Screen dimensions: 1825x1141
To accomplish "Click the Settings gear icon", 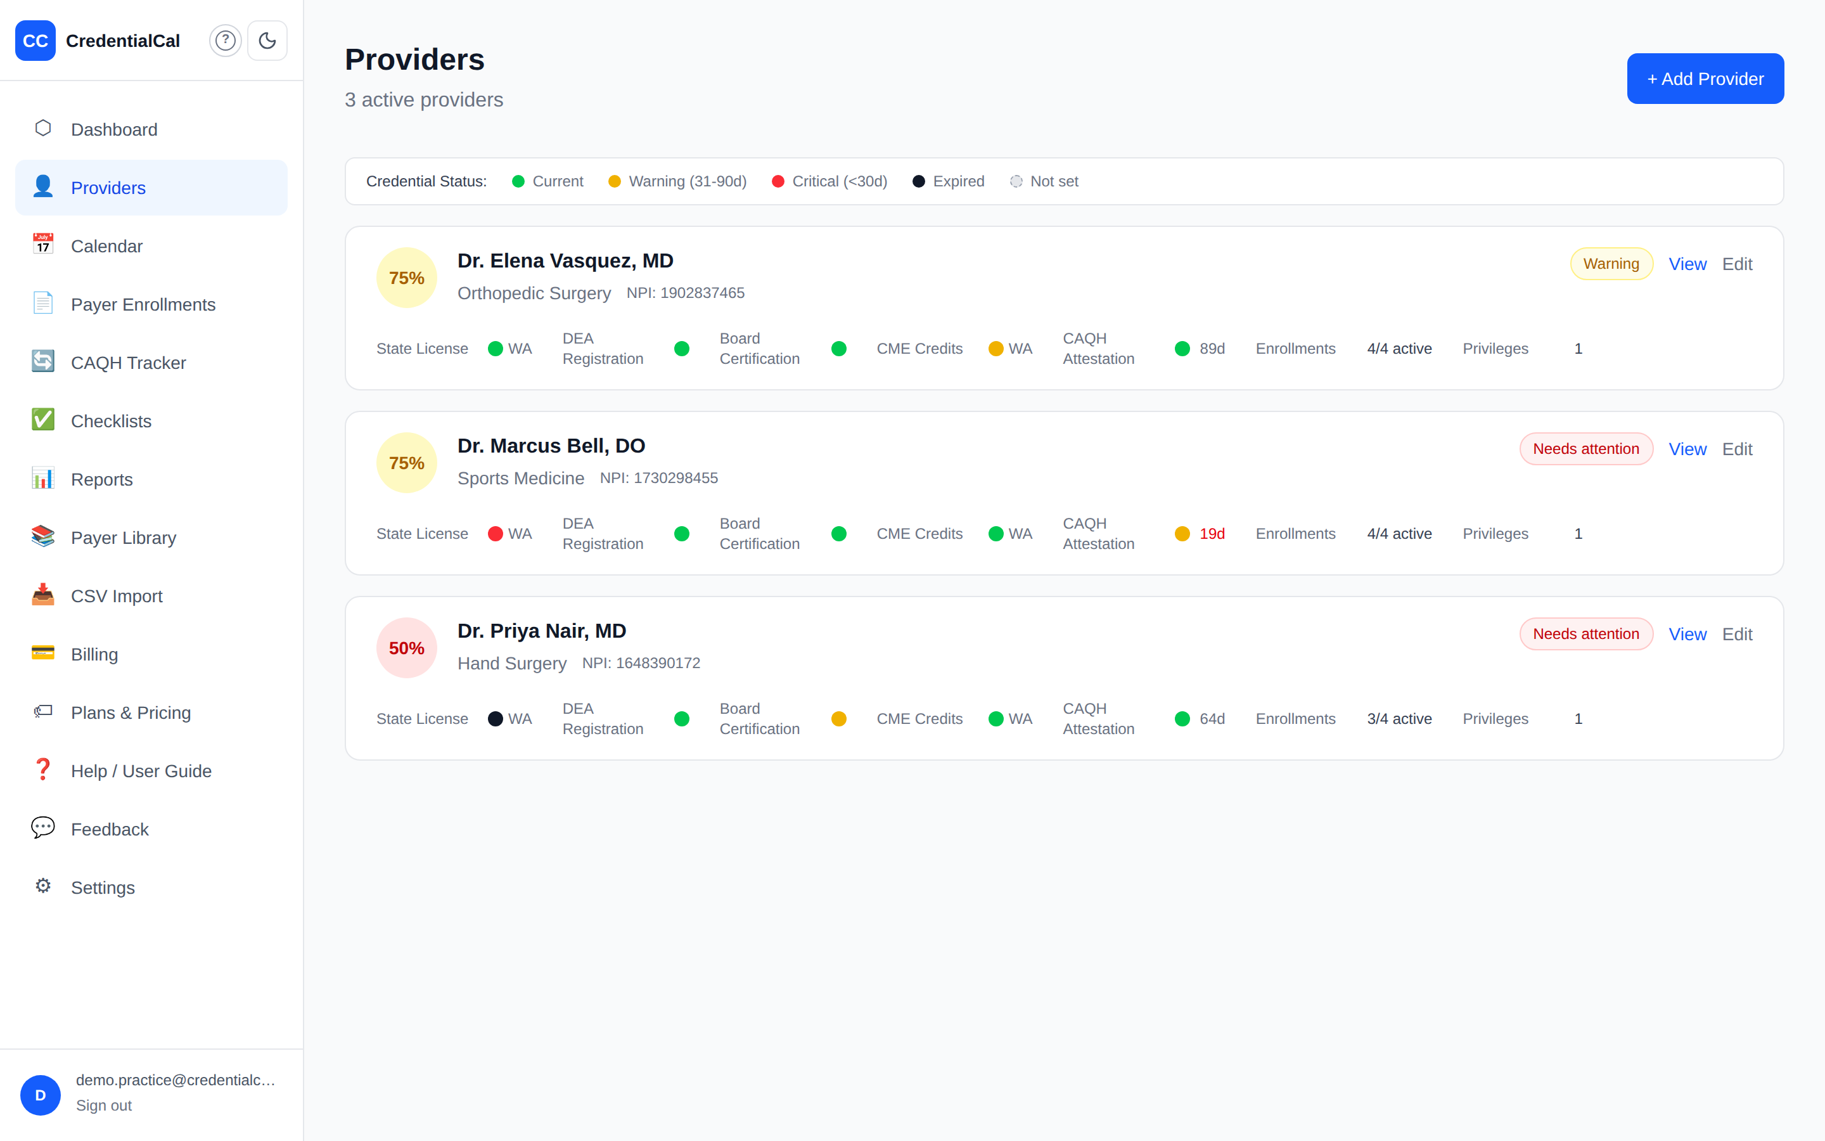I will 43,886.
